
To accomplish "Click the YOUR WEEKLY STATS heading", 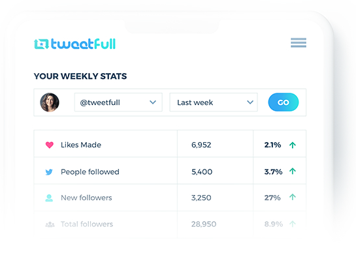I will (80, 76).
